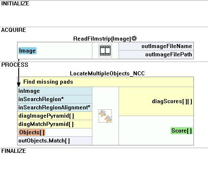Click the ReadFilmstrip(Image) filter title
Viewport: 208px width, 174px height.
point(102,39)
